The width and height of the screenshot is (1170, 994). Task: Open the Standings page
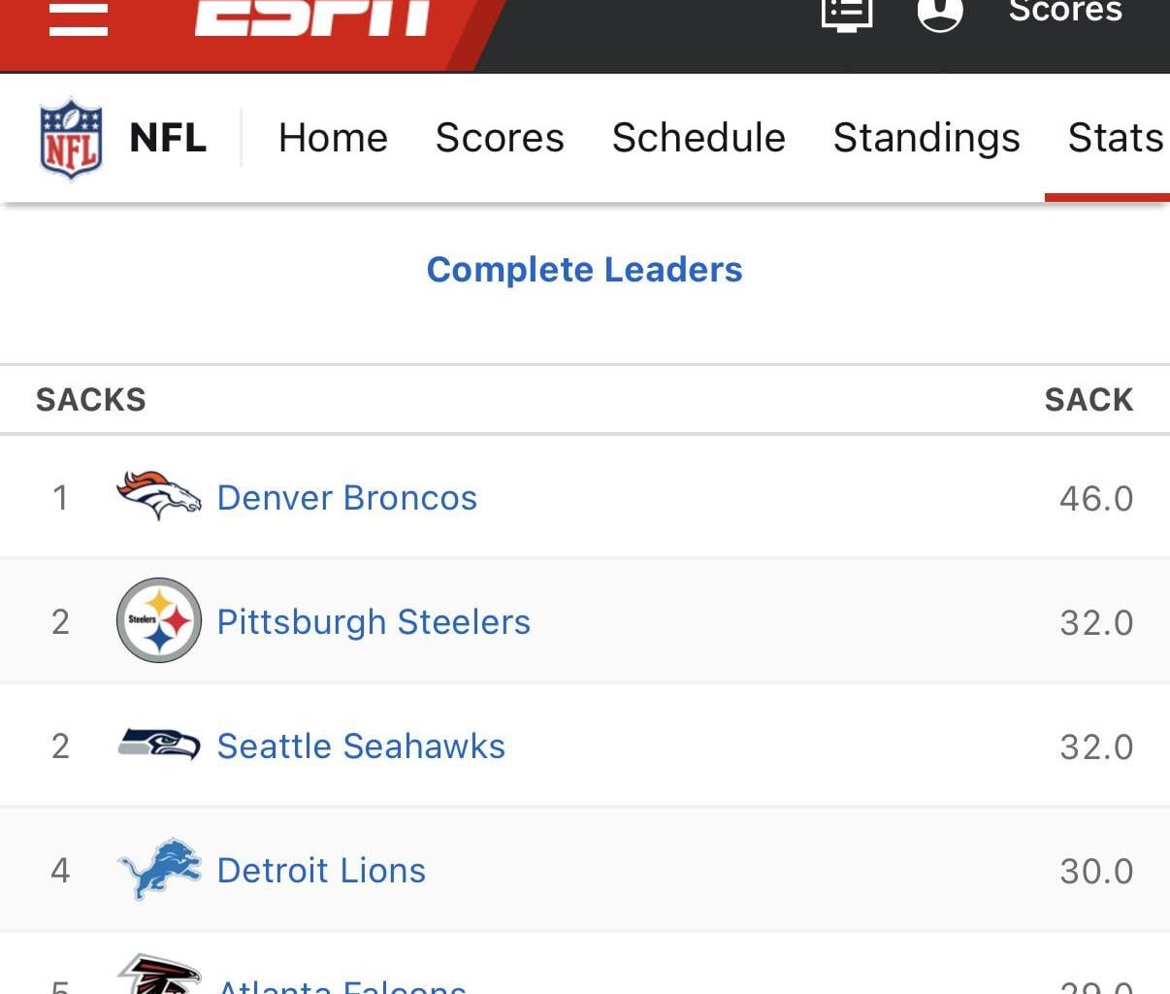click(926, 137)
